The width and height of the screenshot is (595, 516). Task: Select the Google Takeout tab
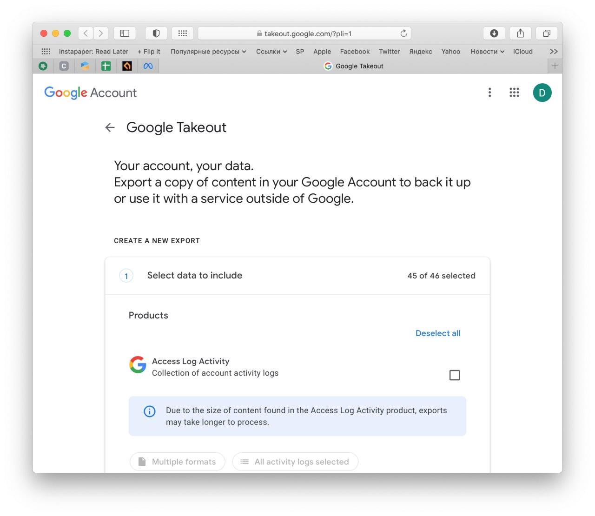[353, 66]
